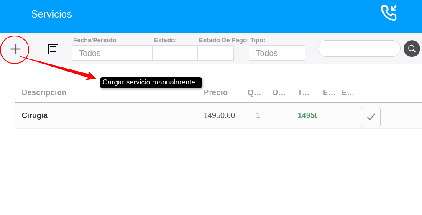Open the Estado De Pago dropdown
This screenshot has width=422, height=215.
[215, 53]
